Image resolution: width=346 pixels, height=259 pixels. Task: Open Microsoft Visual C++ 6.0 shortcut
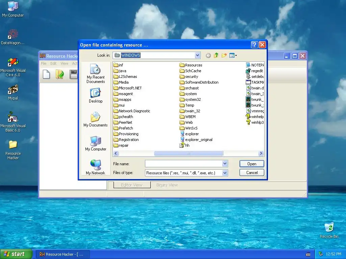[x=13, y=67]
